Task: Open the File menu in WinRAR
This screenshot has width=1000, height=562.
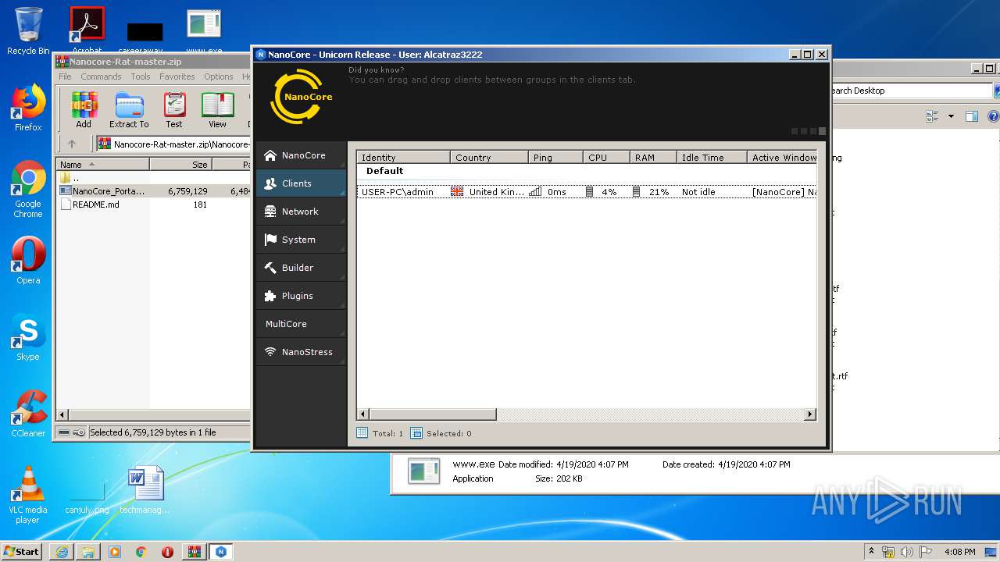Action: 65,76
